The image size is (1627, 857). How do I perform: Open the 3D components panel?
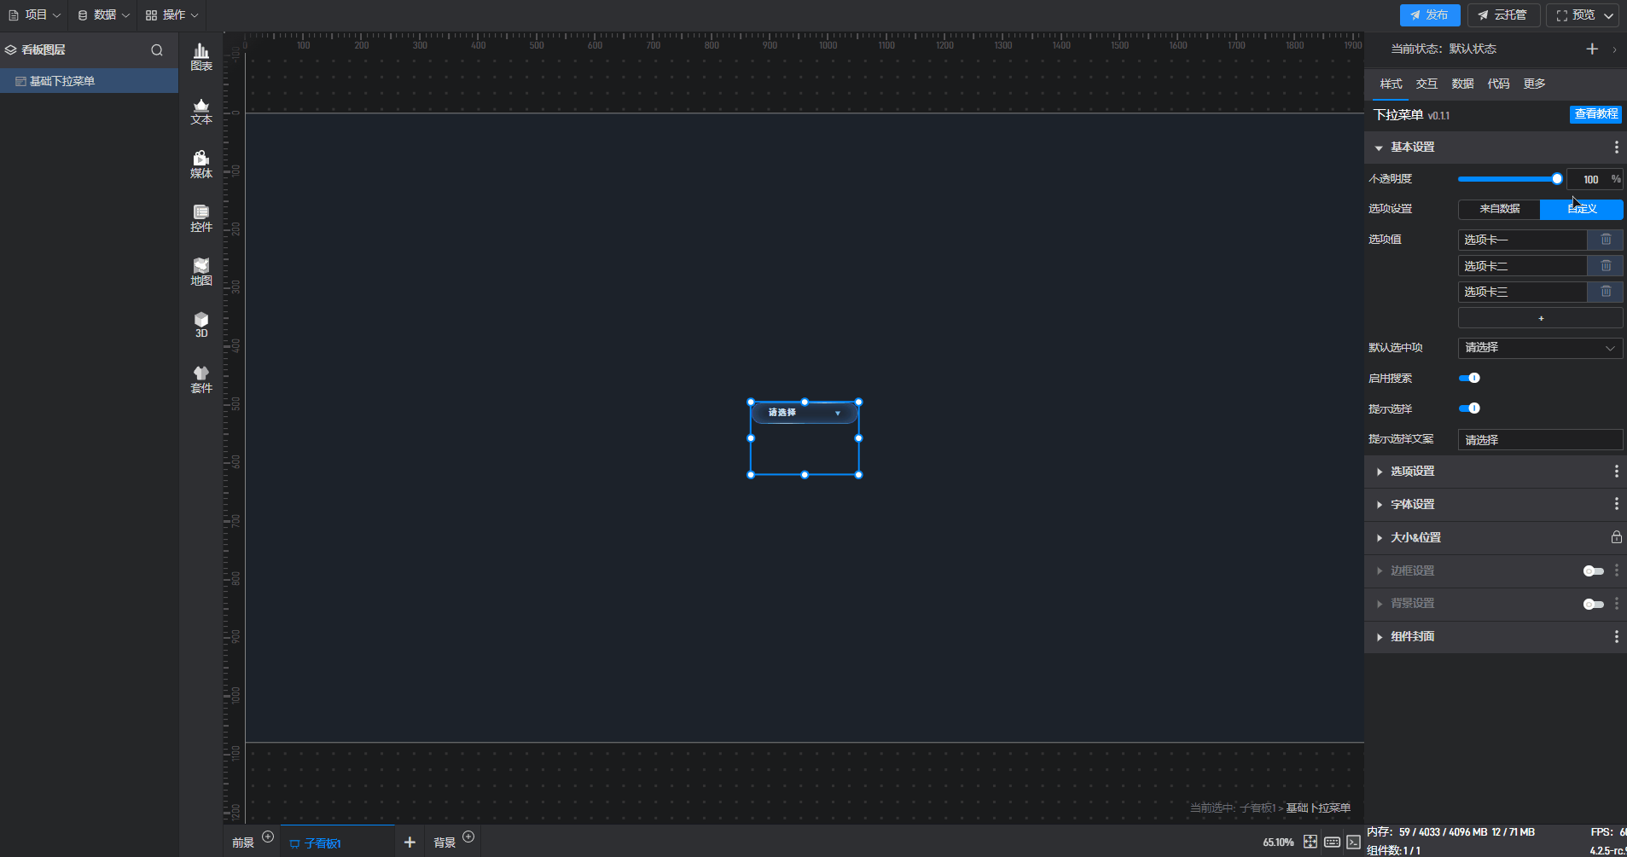click(201, 325)
